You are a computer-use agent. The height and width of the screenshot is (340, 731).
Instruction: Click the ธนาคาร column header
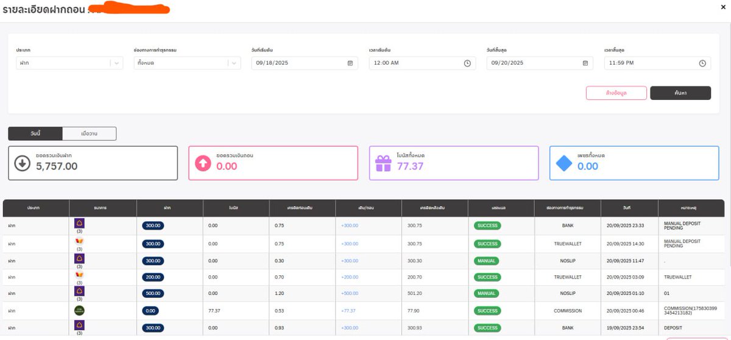103,208
